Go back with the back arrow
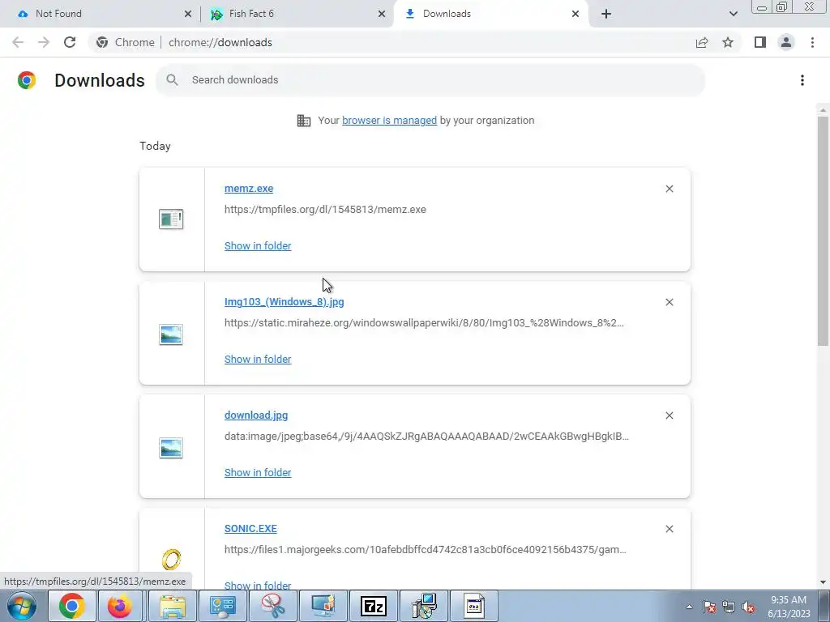This screenshot has height=622, width=830. click(18, 42)
